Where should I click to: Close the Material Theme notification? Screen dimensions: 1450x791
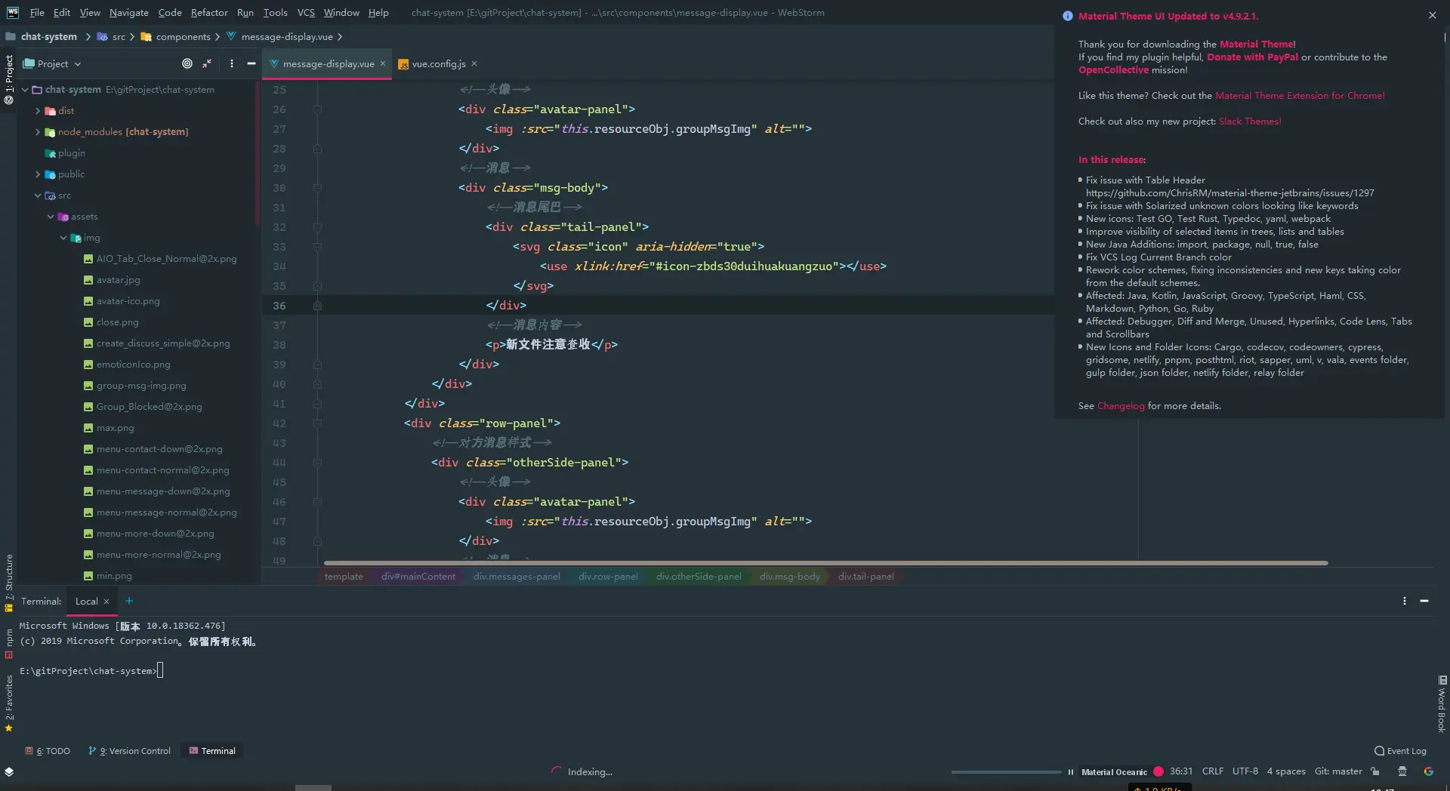click(1433, 15)
